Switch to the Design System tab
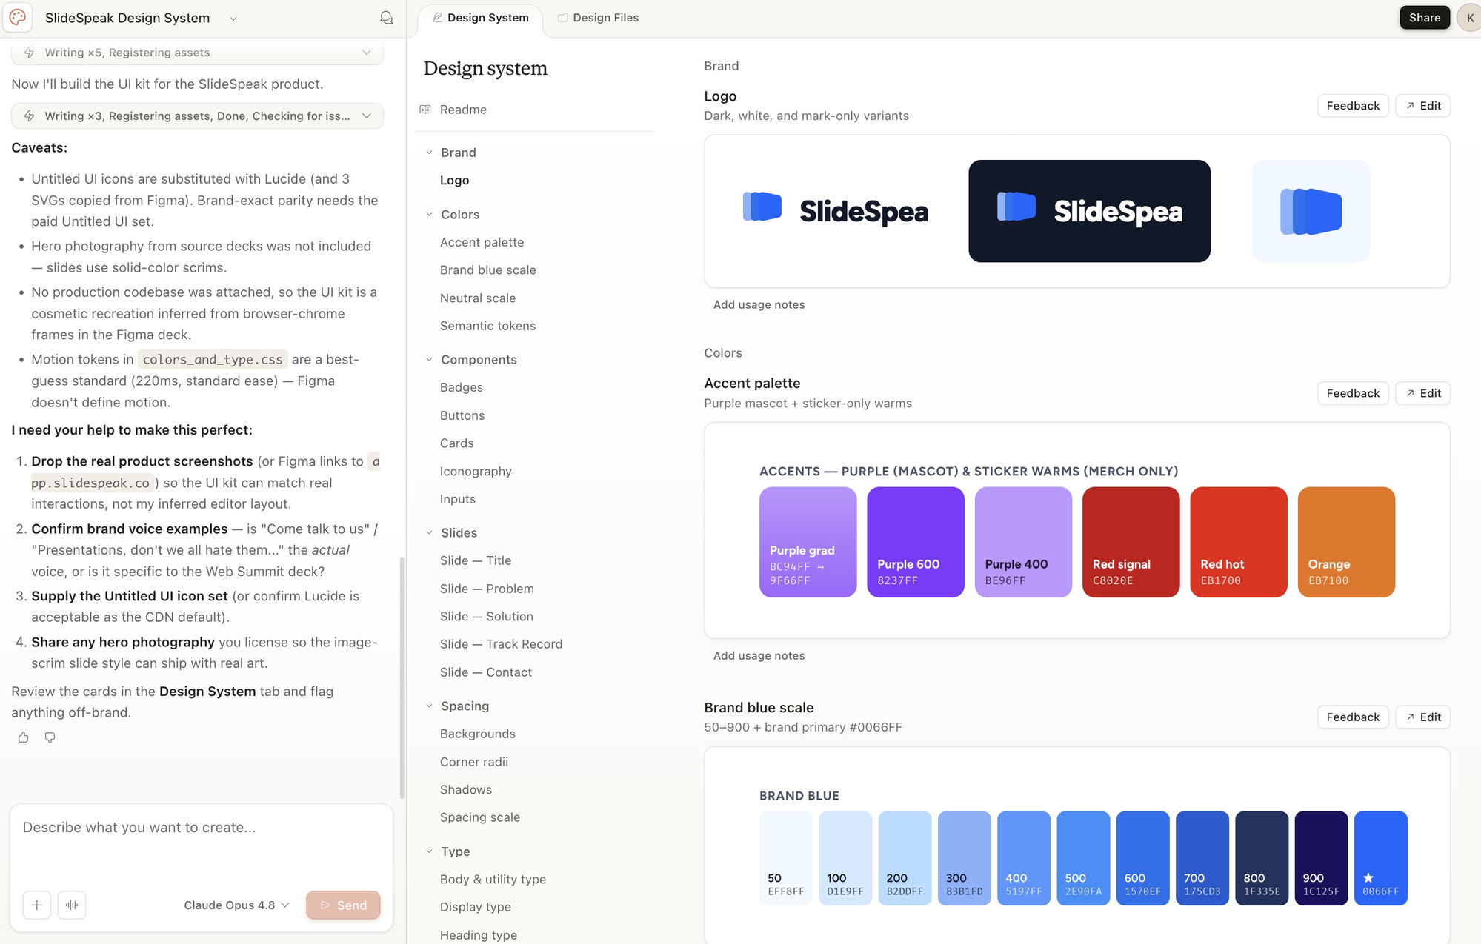 tap(480, 18)
